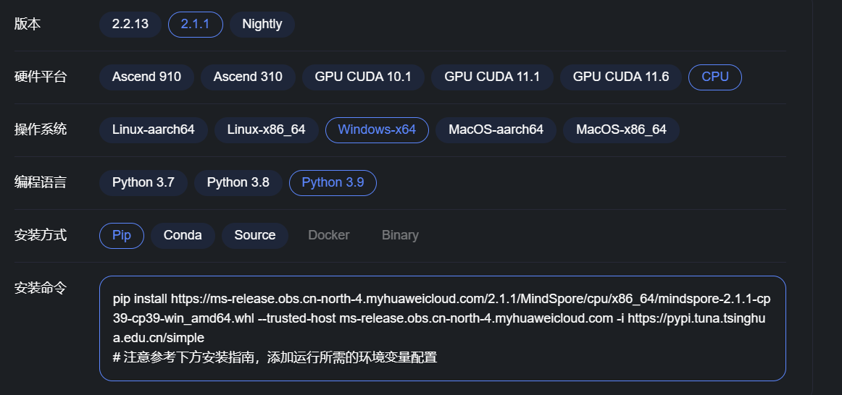Pick Windows-x64 operating system
The height and width of the screenshot is (395, 842).
coord(377,129)
